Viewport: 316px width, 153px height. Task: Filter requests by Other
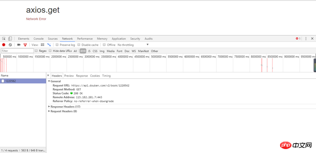154,51
